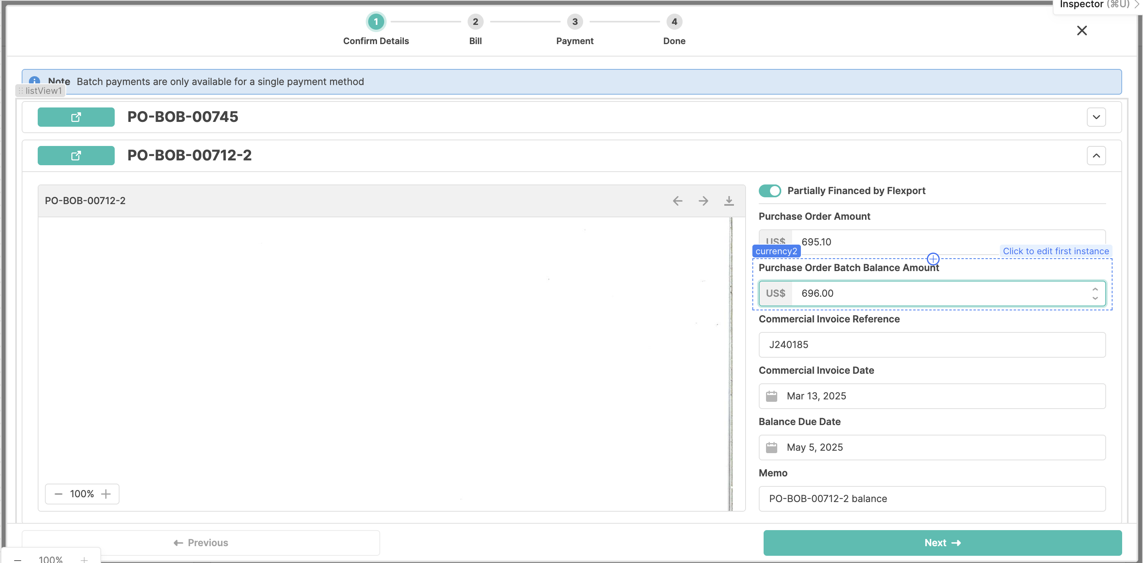Expand the PO-BOB-00745 row
The height and width of the screenshot is (563, 1143).
(1096, 117)
